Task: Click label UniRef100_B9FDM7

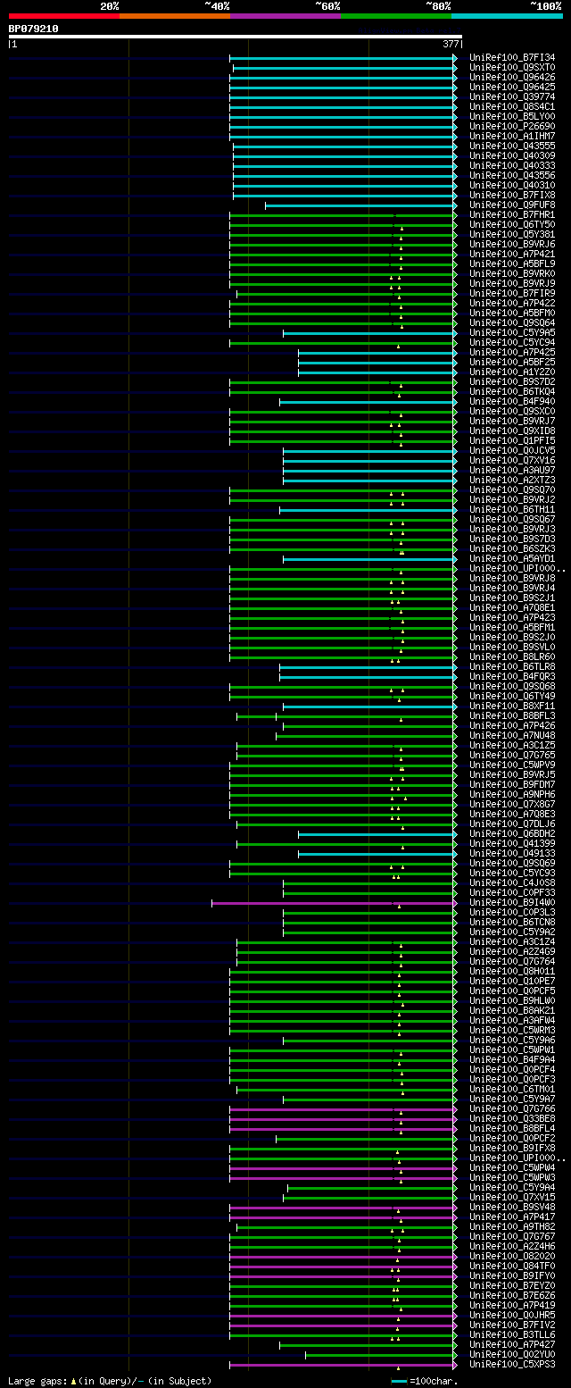Action: pyautogui.click(x=512, y=785)
